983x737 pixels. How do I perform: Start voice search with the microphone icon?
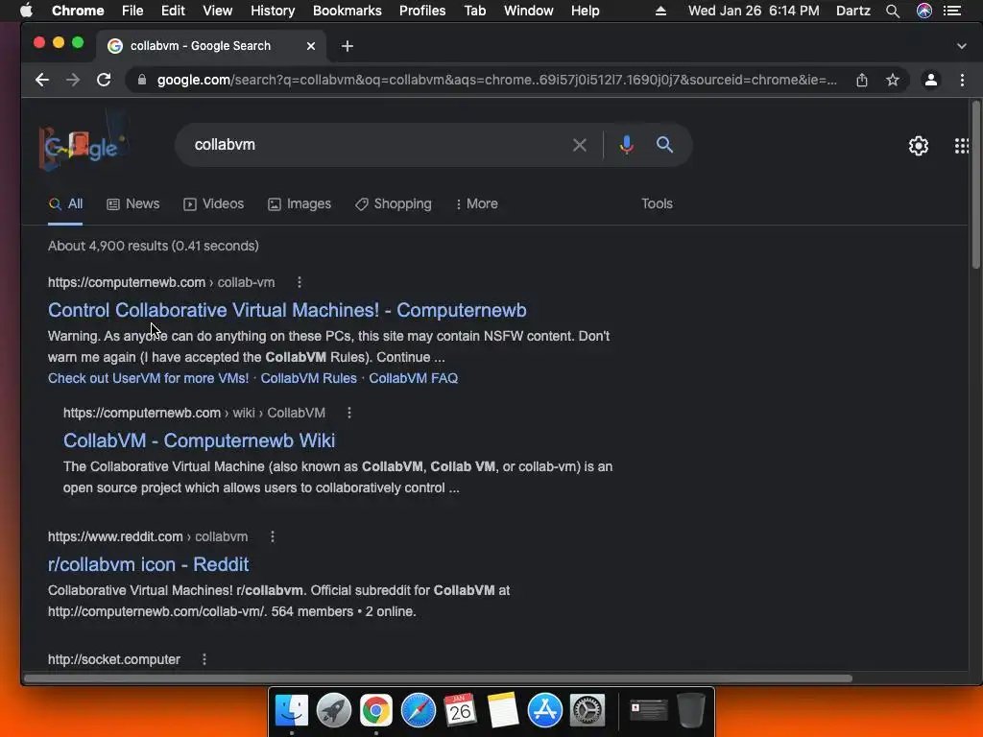[626, 145]
